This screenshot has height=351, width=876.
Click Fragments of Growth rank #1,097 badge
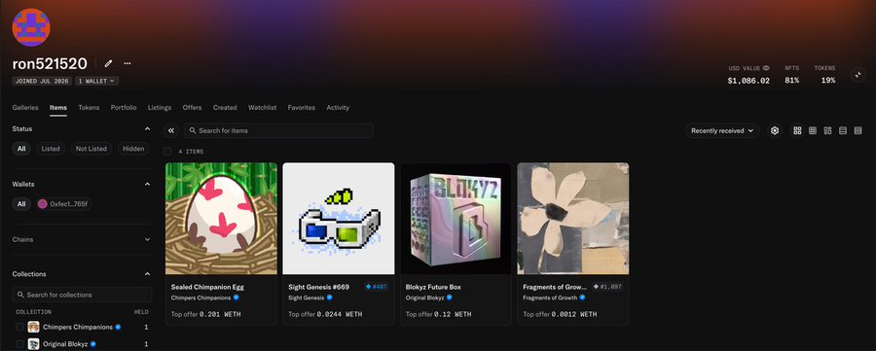pos(607,287)
